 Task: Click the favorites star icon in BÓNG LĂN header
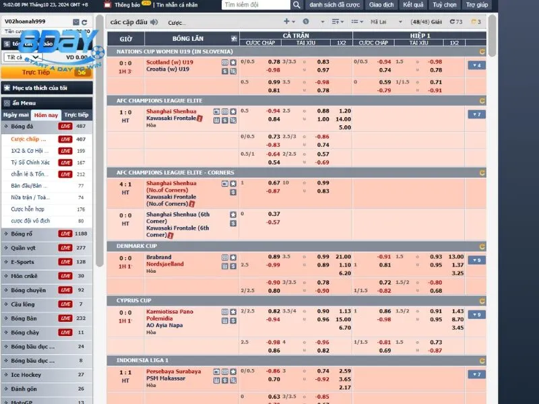click(234, 38)
